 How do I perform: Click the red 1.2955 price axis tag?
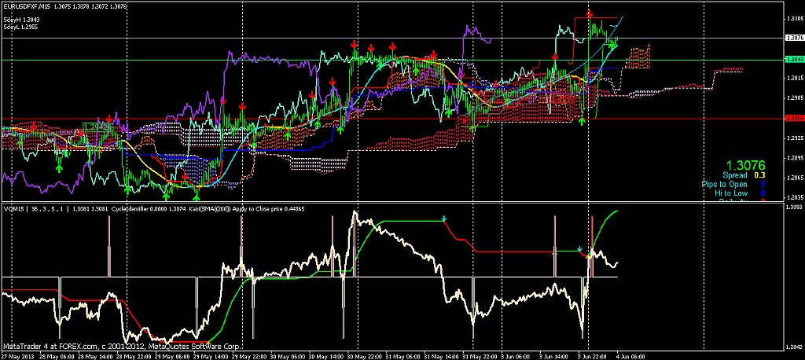(x=795, y=119)
